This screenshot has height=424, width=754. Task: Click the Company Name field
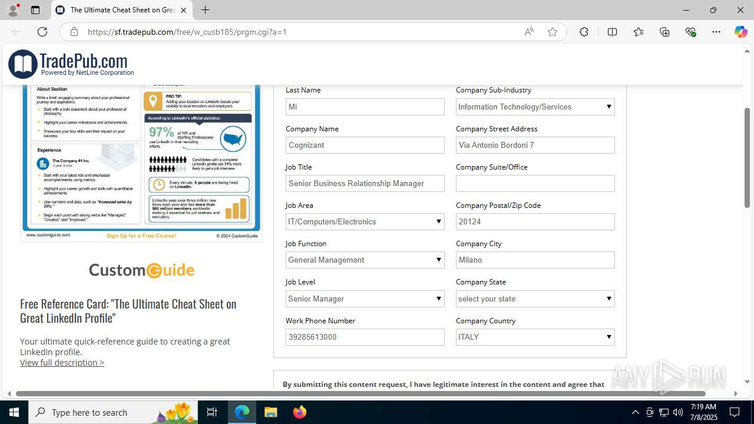coord(365,145)
